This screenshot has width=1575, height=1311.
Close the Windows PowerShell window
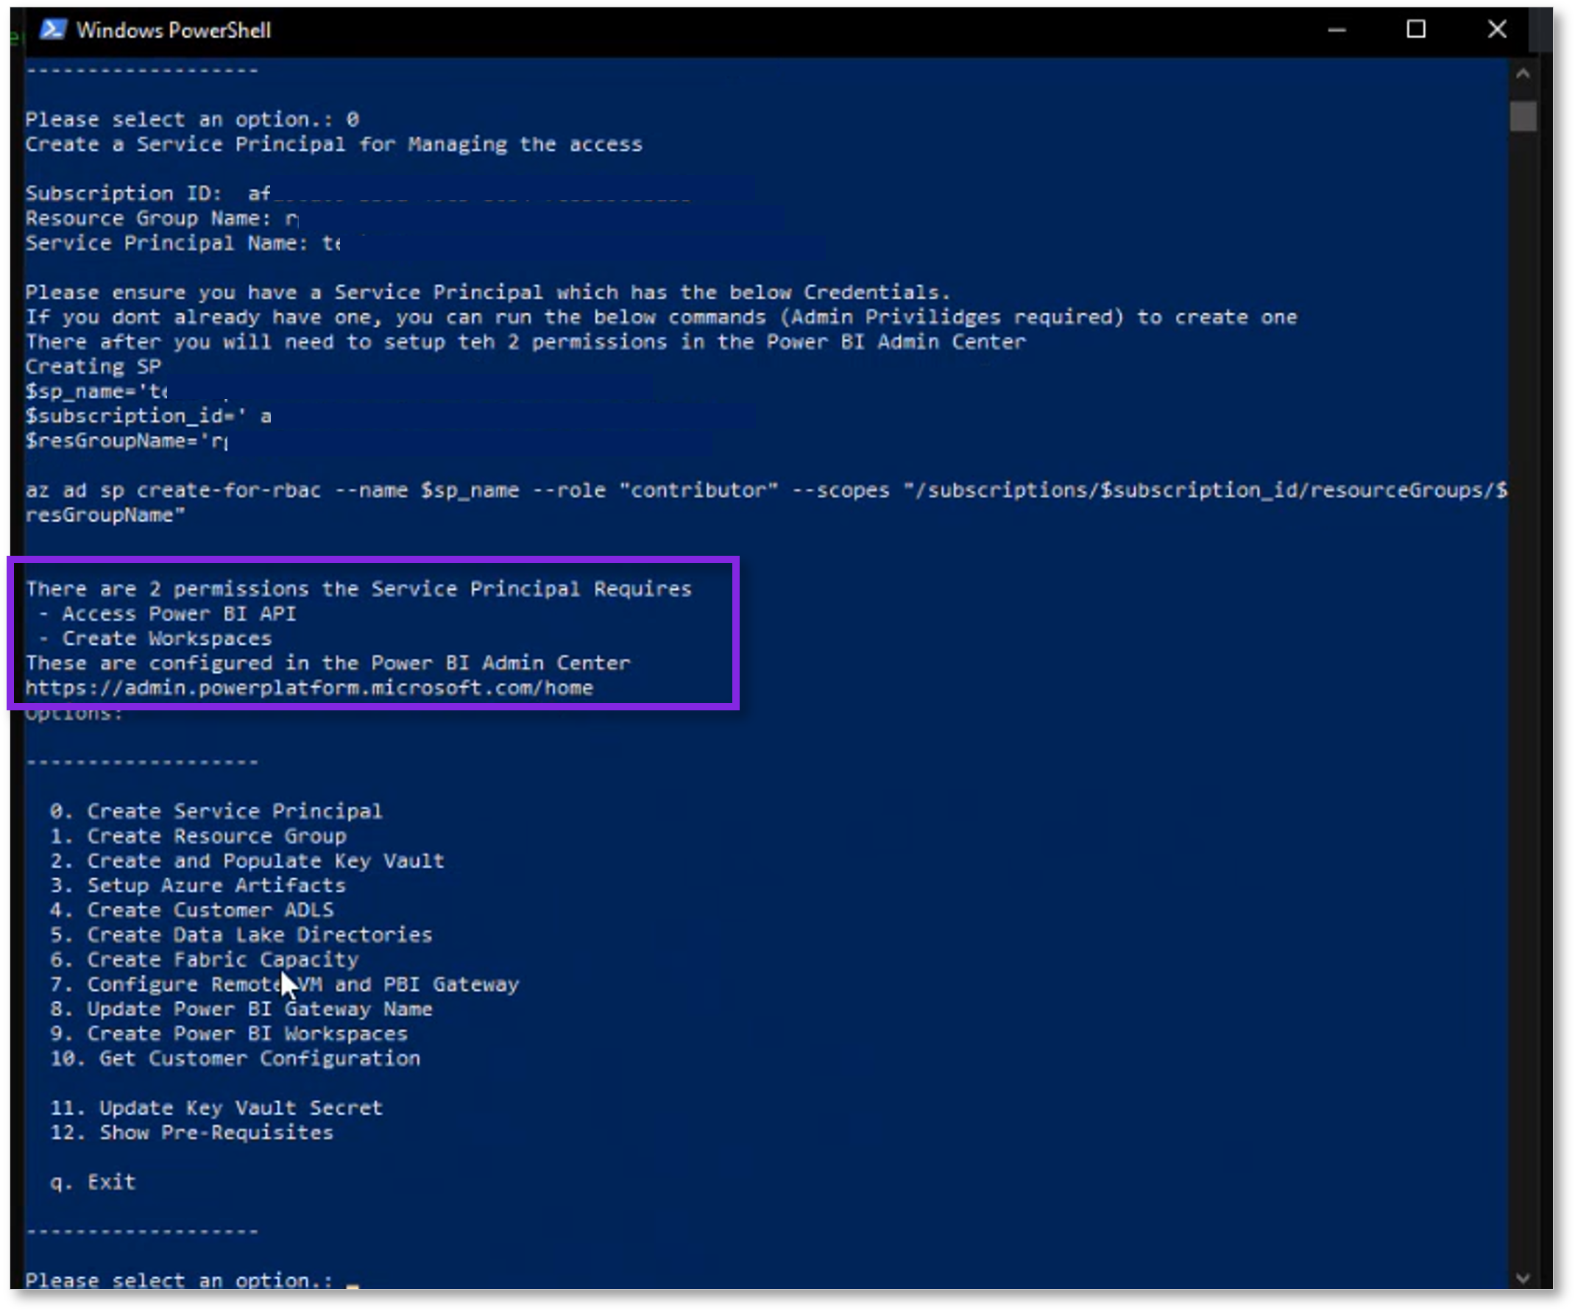click(1497, 29)
